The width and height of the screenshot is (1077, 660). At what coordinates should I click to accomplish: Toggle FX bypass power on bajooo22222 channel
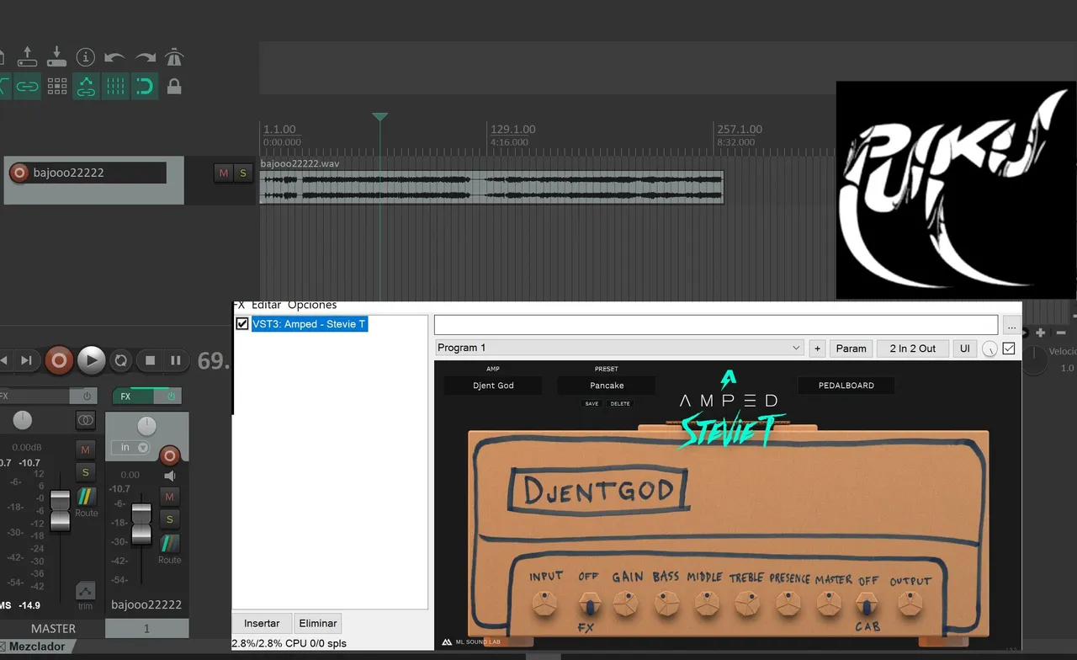coord(172,396)
